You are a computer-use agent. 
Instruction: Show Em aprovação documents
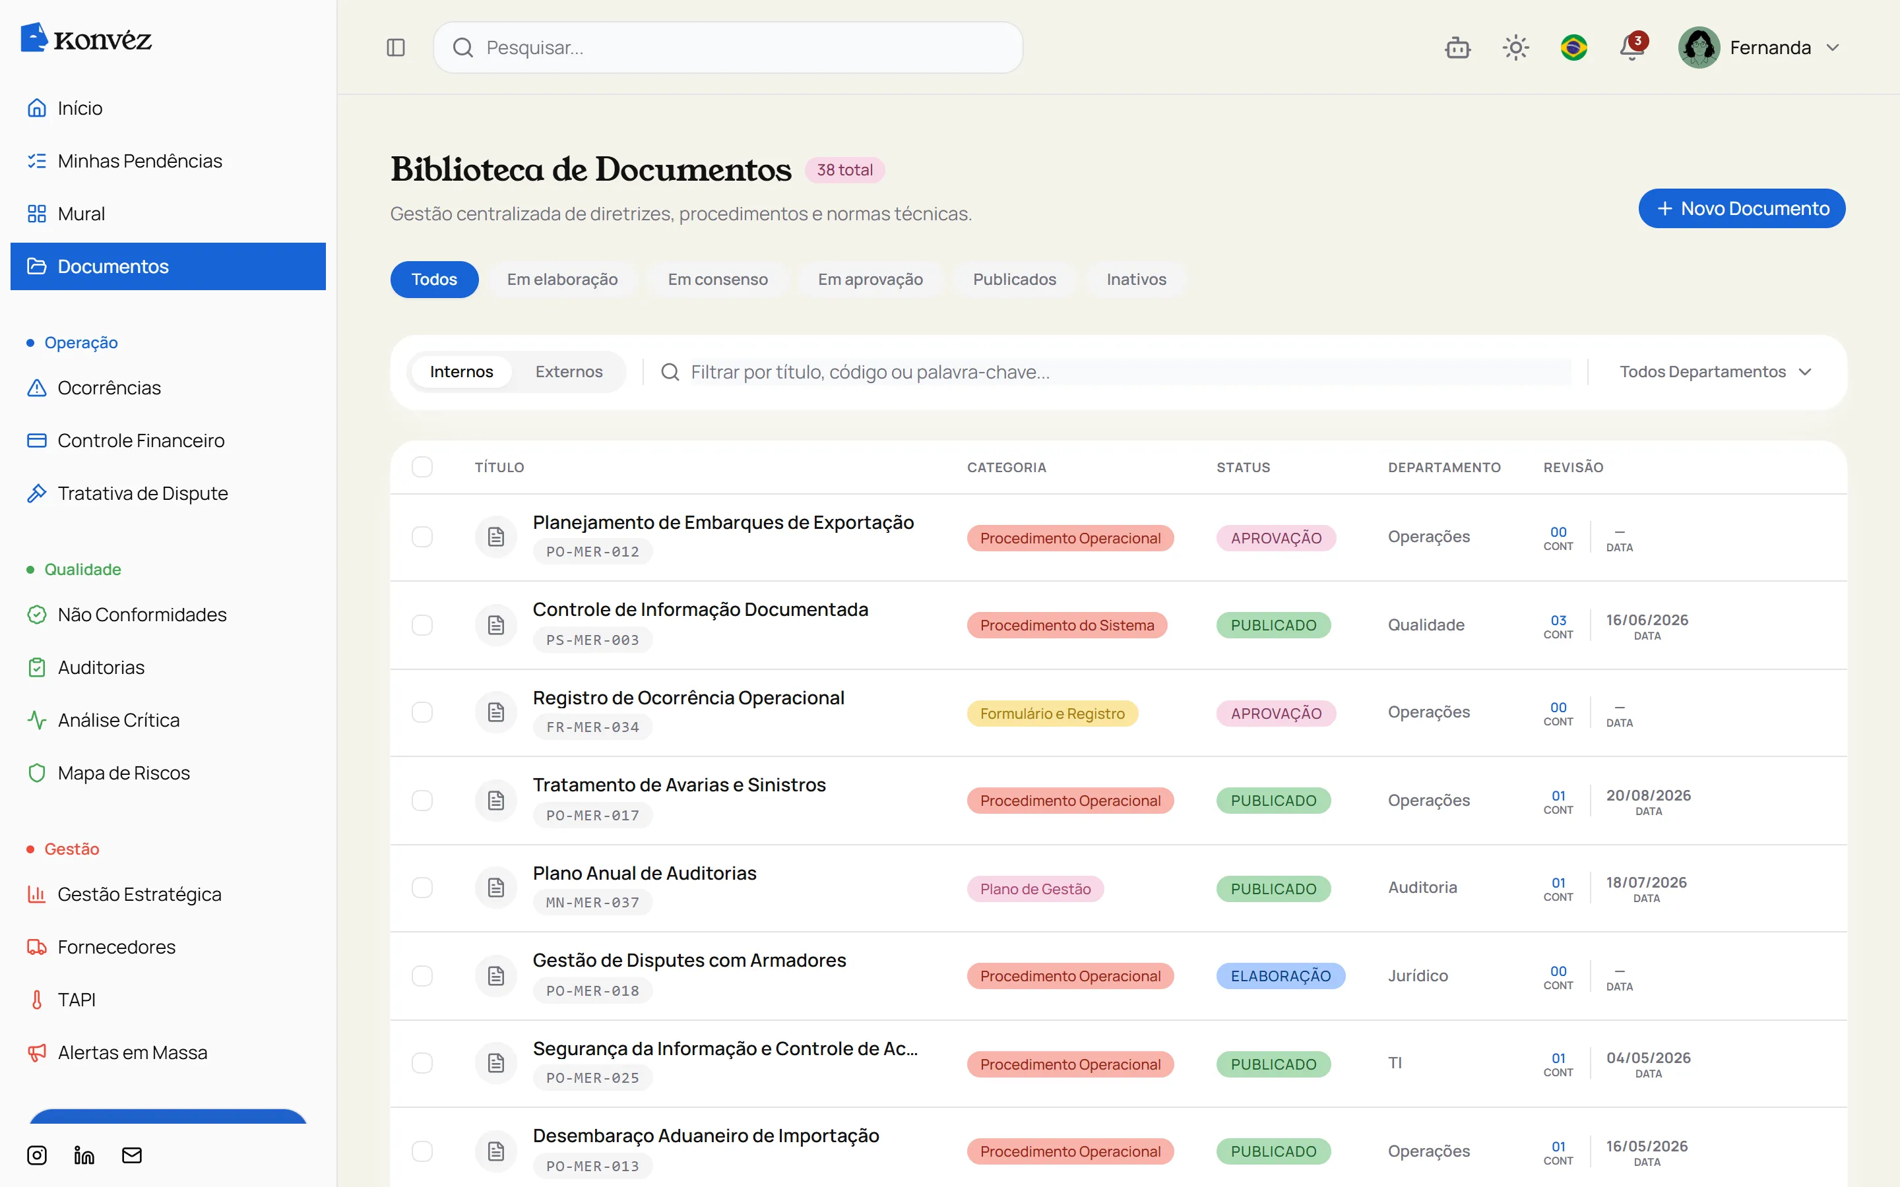coord(870,280)
